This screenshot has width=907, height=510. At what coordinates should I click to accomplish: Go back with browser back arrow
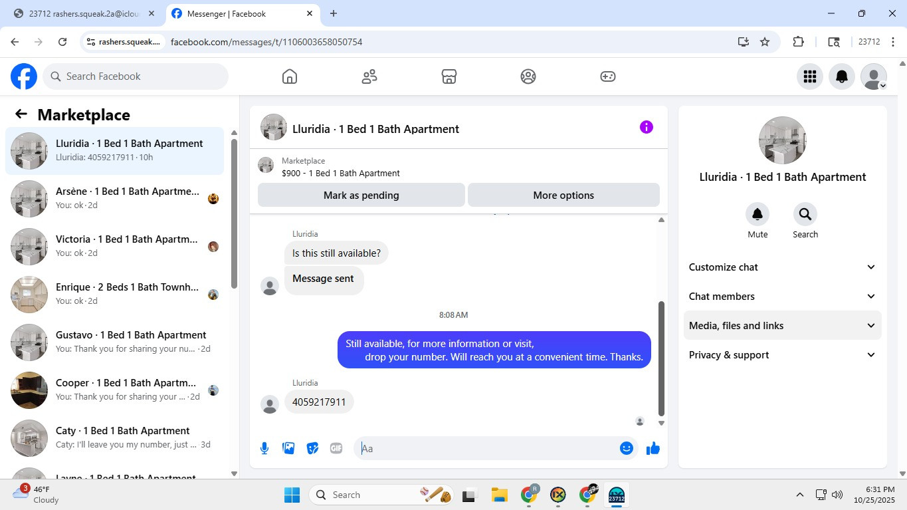pyautogui.click(x=15, y=42)
